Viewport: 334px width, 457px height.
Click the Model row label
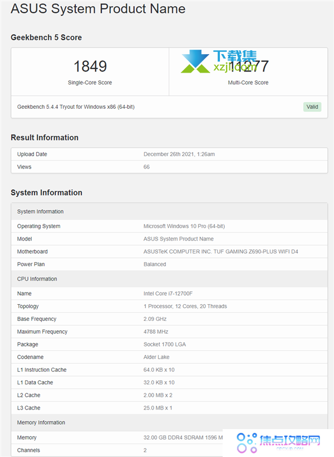[24, 239]
